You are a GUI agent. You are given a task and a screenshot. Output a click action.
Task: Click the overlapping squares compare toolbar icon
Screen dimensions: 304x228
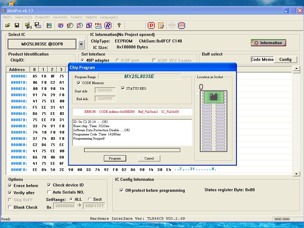[89, 26]
